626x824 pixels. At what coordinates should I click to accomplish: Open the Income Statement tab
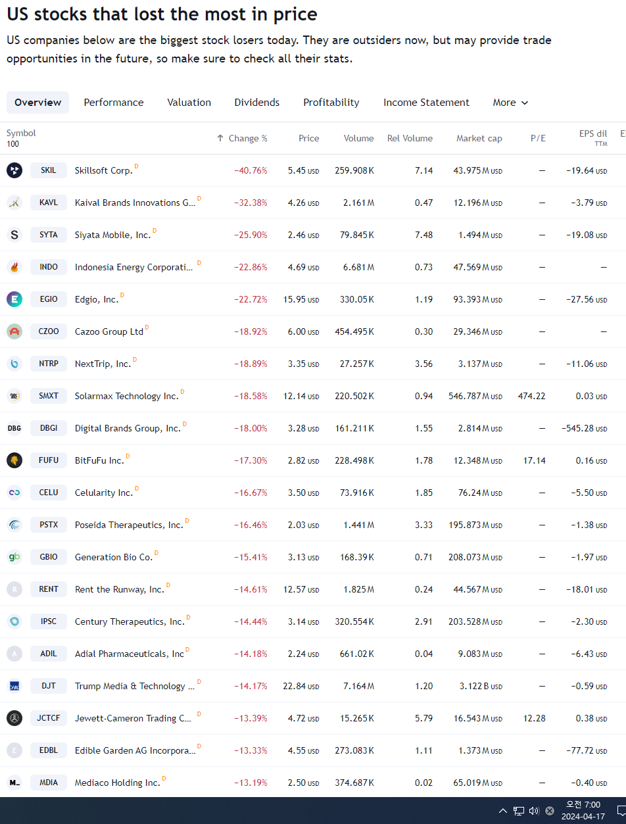pyautogui.click(x=427, y=103)
